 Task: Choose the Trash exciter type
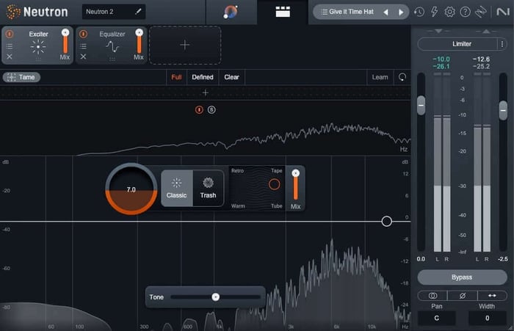tap(208, 188)
